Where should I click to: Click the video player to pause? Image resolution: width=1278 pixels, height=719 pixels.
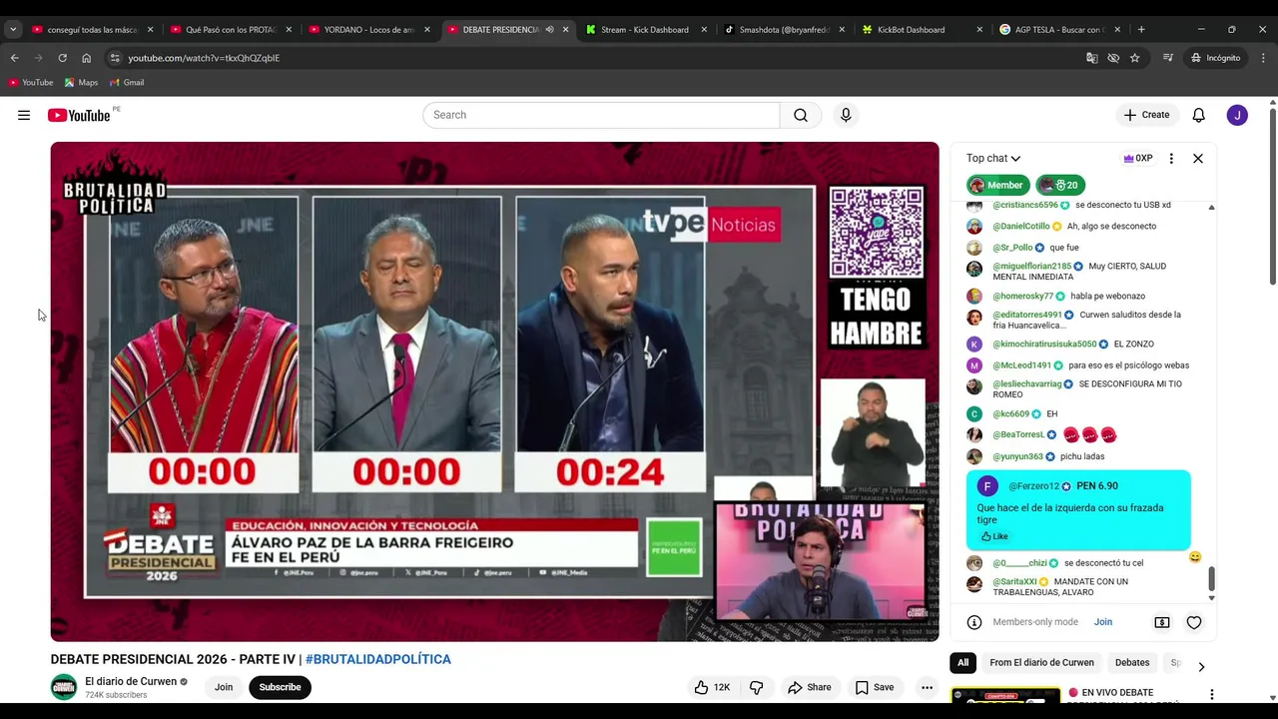pyautogui.click(x=494, y=391)
